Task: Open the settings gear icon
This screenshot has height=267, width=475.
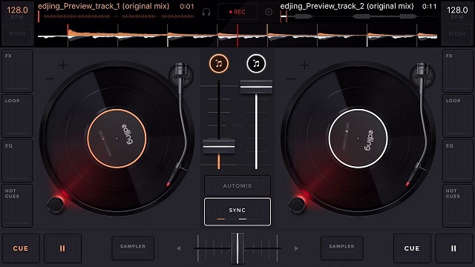Action: (x=269, y=12)
